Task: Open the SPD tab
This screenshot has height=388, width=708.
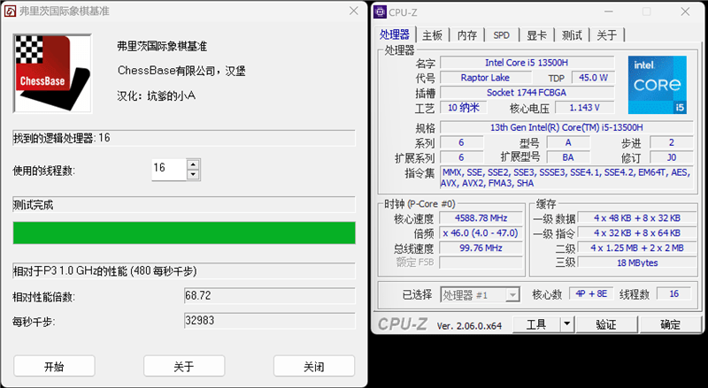Action: coord(501,35)
